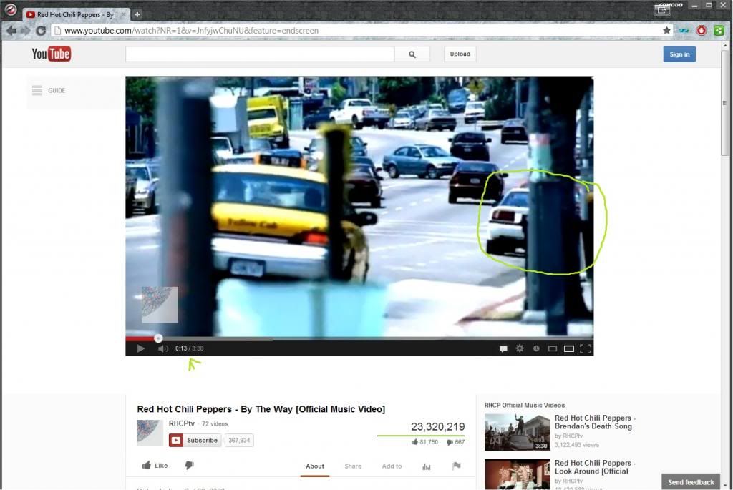The width and height of the screenshot is (733, 490).
Task: Switch to large player size
Action: tap(569, 348)
